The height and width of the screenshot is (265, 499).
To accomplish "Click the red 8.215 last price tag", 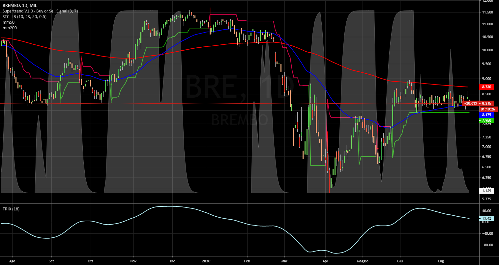I will pos(486,103).
